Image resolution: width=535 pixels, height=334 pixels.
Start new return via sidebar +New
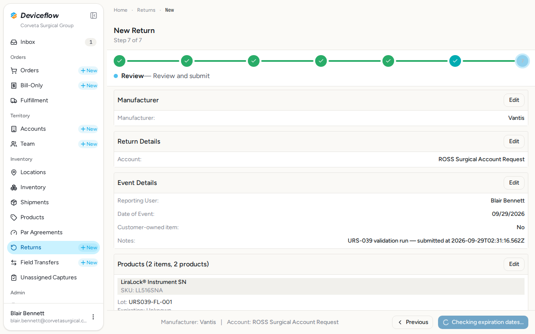[x=89, y=248]
